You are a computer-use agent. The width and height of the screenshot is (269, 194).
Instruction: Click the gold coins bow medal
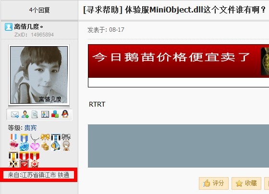(45, 142)
